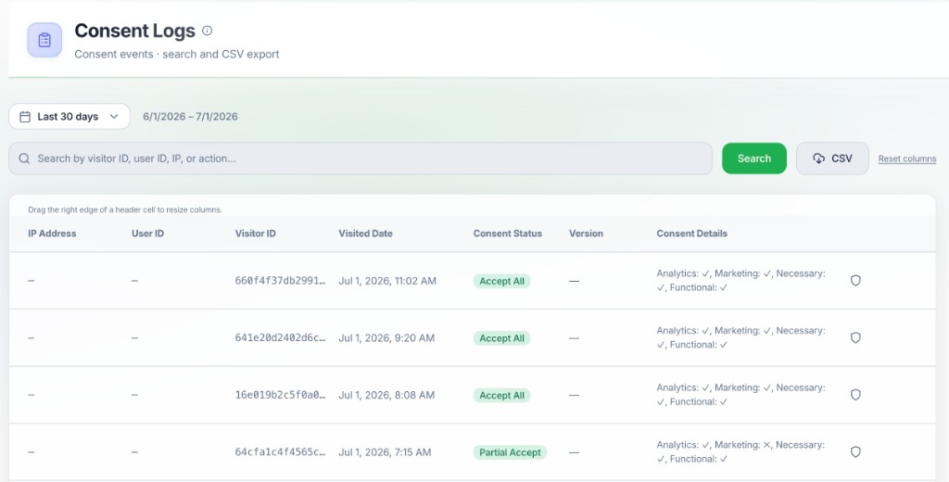Image resolution: width=949 pixels, height=482 pixels.
Task: Select visitor ID 660f4f37db2991
Action: (x=280, y=281)
